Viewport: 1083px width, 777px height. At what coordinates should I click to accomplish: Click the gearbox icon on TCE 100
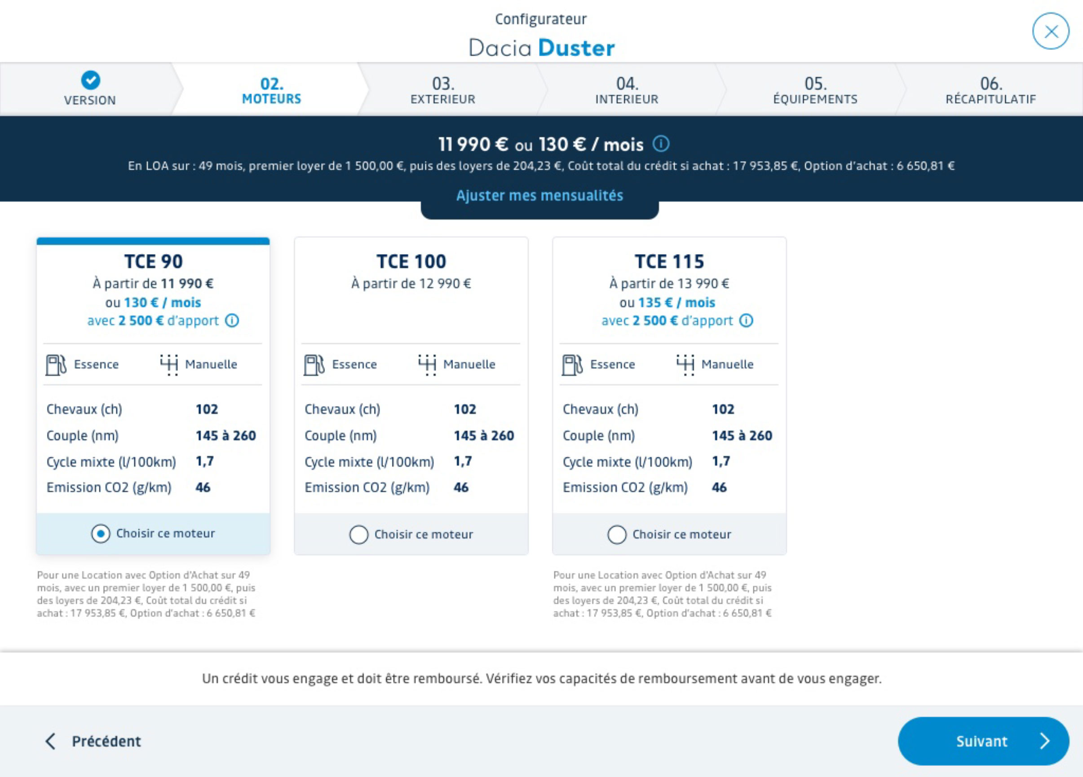427,365
